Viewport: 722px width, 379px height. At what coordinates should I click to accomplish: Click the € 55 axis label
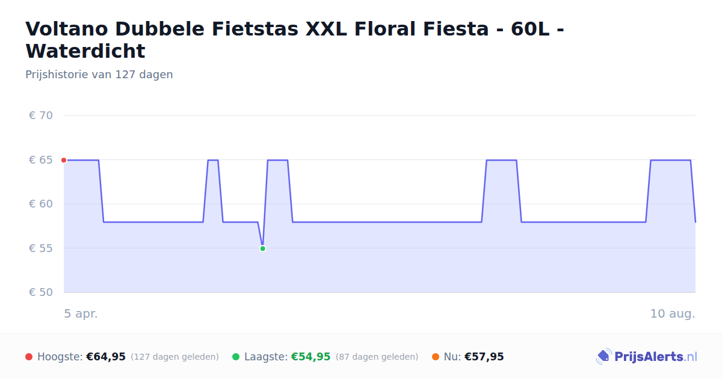[x=41, y=248]
